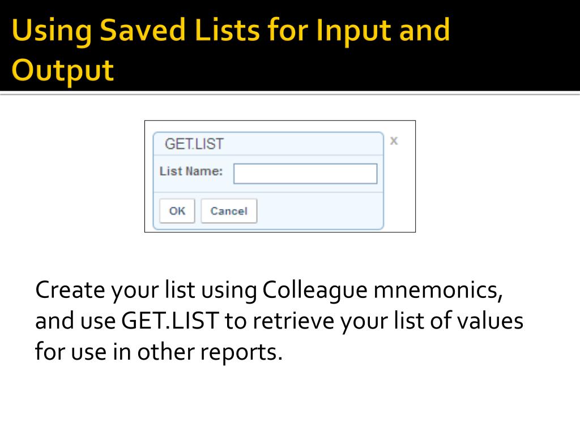The width and height of the screenshot is (580, 435).
Task: Click the word "Colleague" in the paragraph
Action: point(314,290)
